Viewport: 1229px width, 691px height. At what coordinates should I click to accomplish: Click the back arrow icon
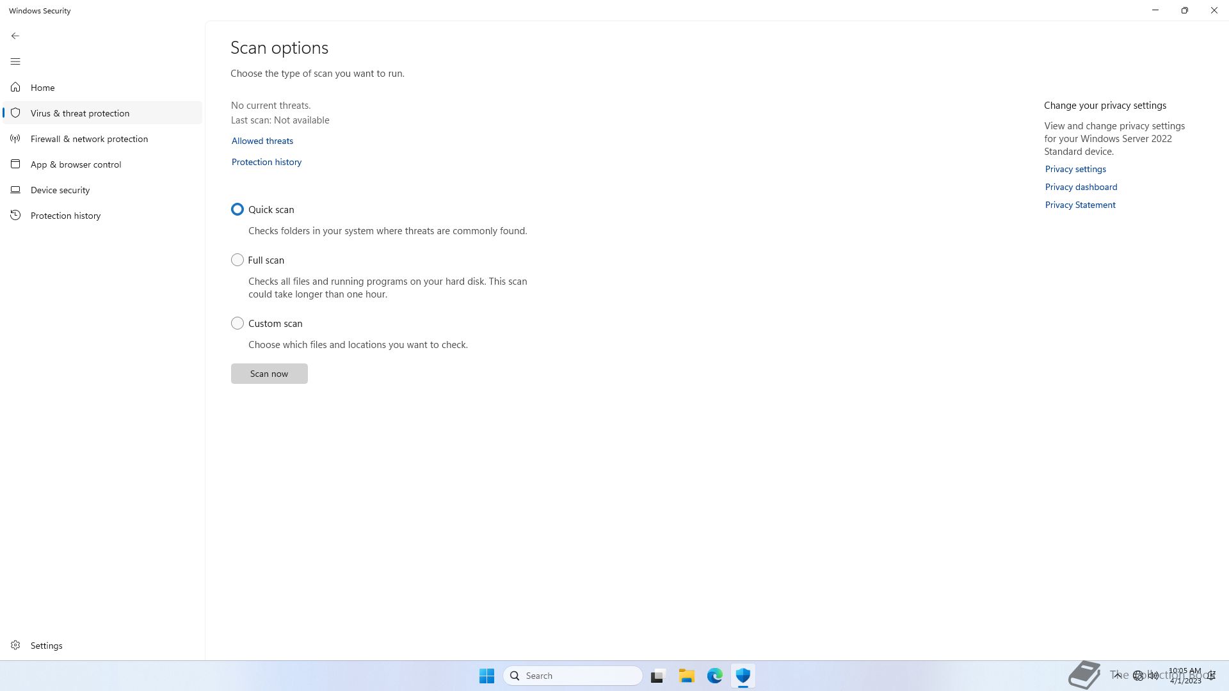[15, 36]
